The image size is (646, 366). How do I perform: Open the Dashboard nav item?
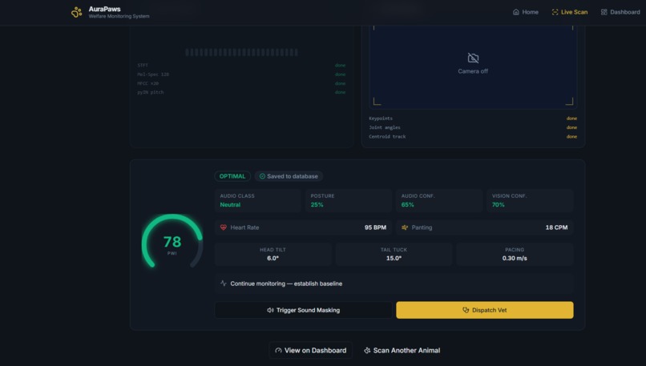coord(620,12)
